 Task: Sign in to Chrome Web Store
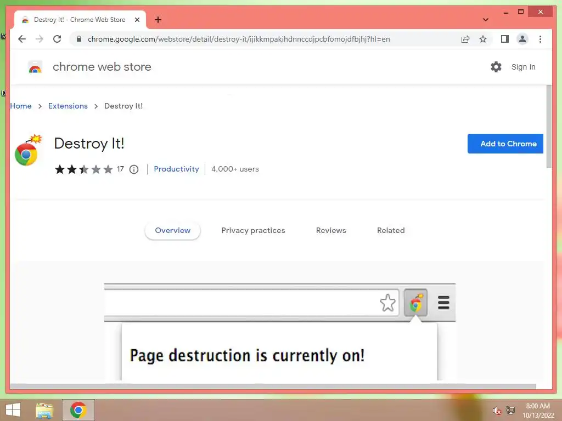[x=523, y=67]
